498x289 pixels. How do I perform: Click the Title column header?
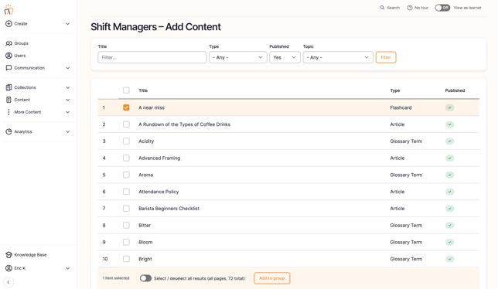(x=143, y=90)
